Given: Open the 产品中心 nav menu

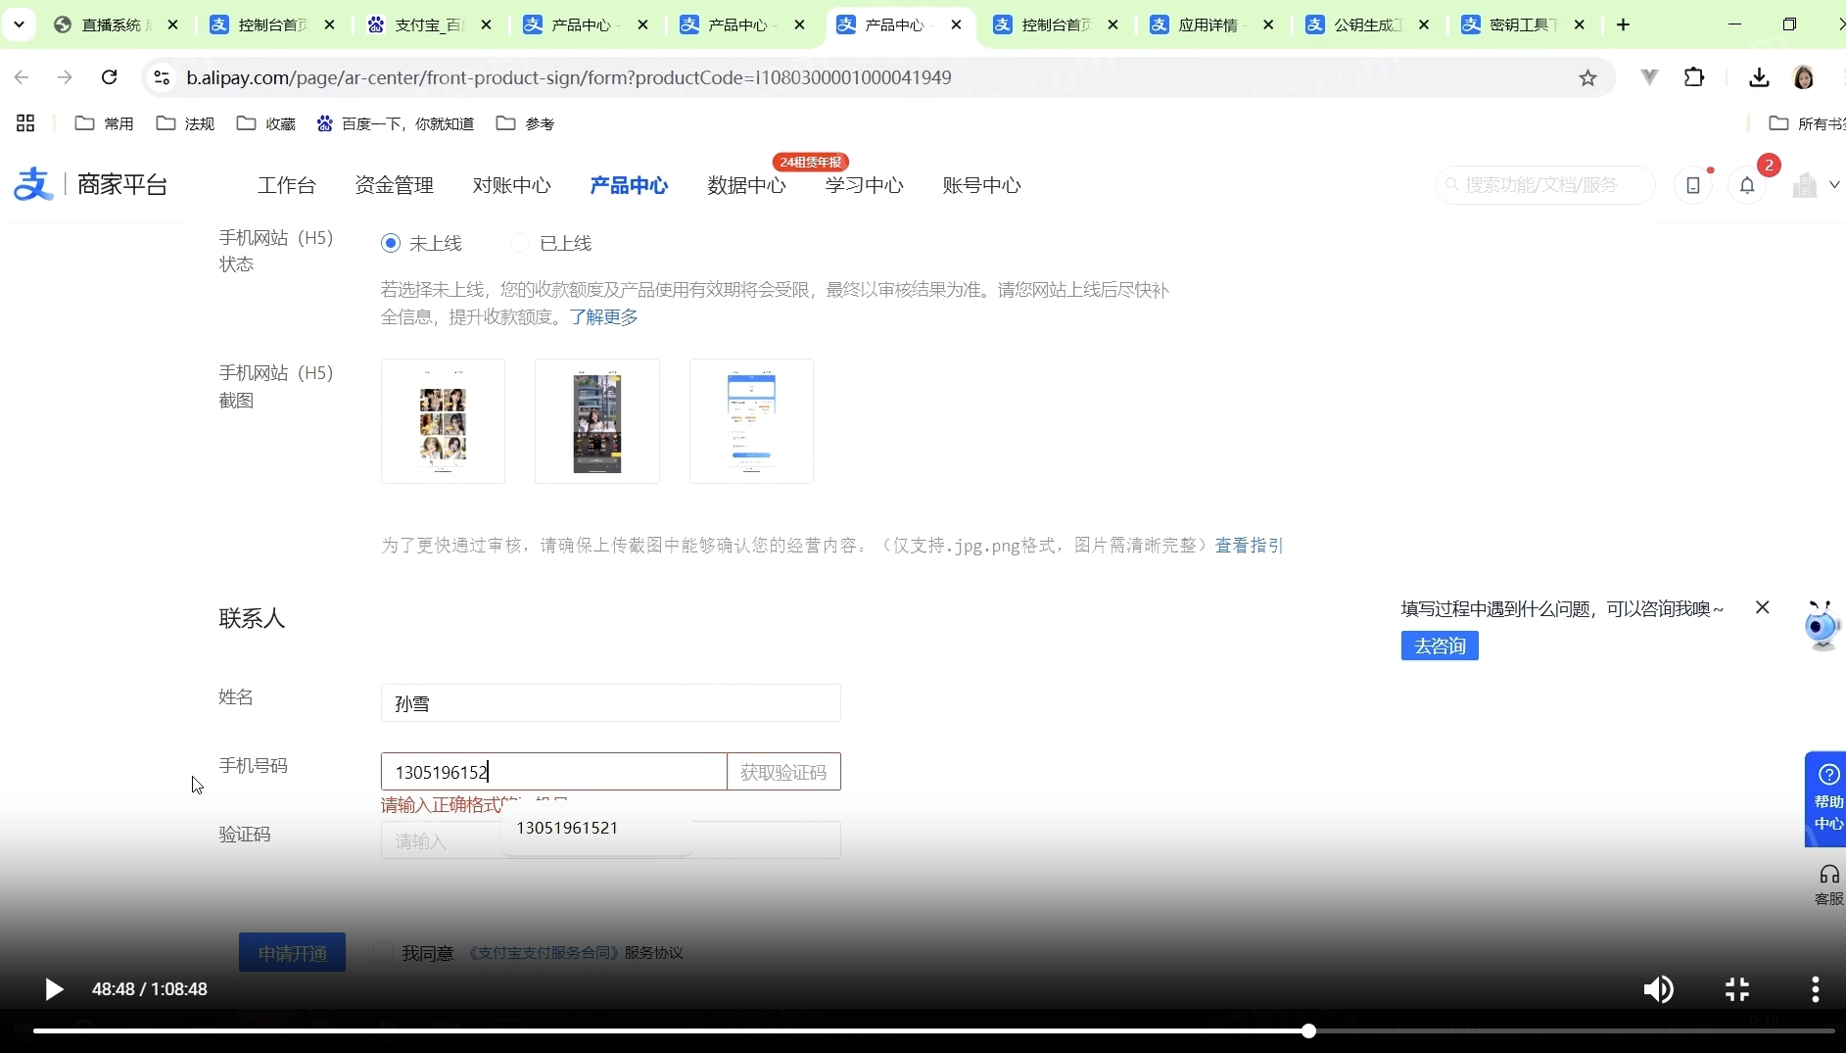Looking at the screenshot, I should [630, 185].
